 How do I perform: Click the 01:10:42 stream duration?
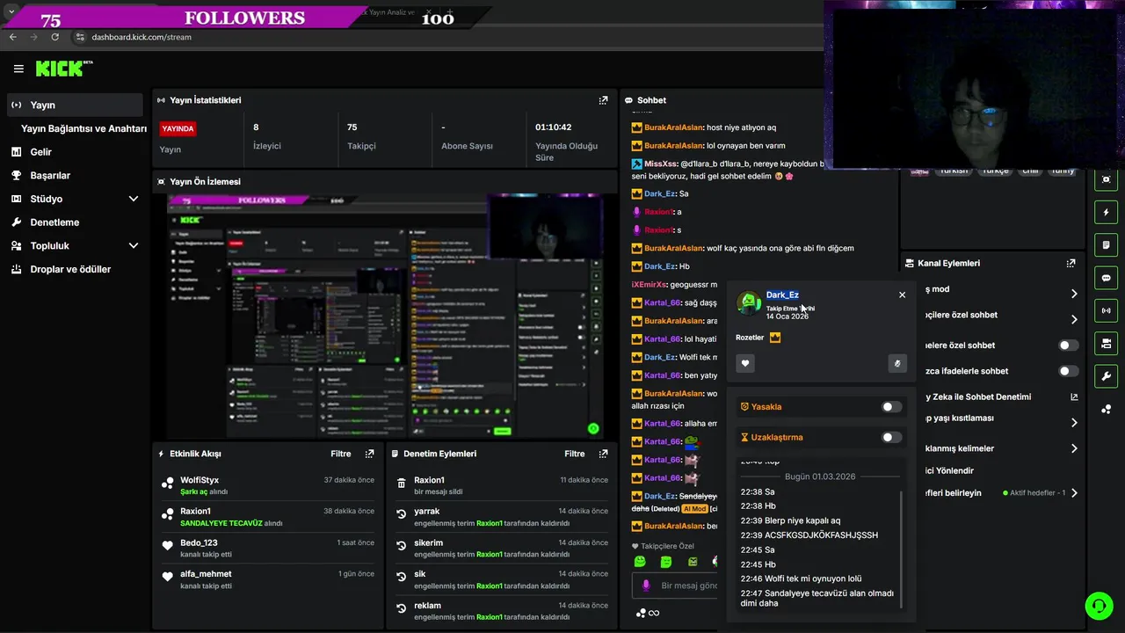[554, 127]
